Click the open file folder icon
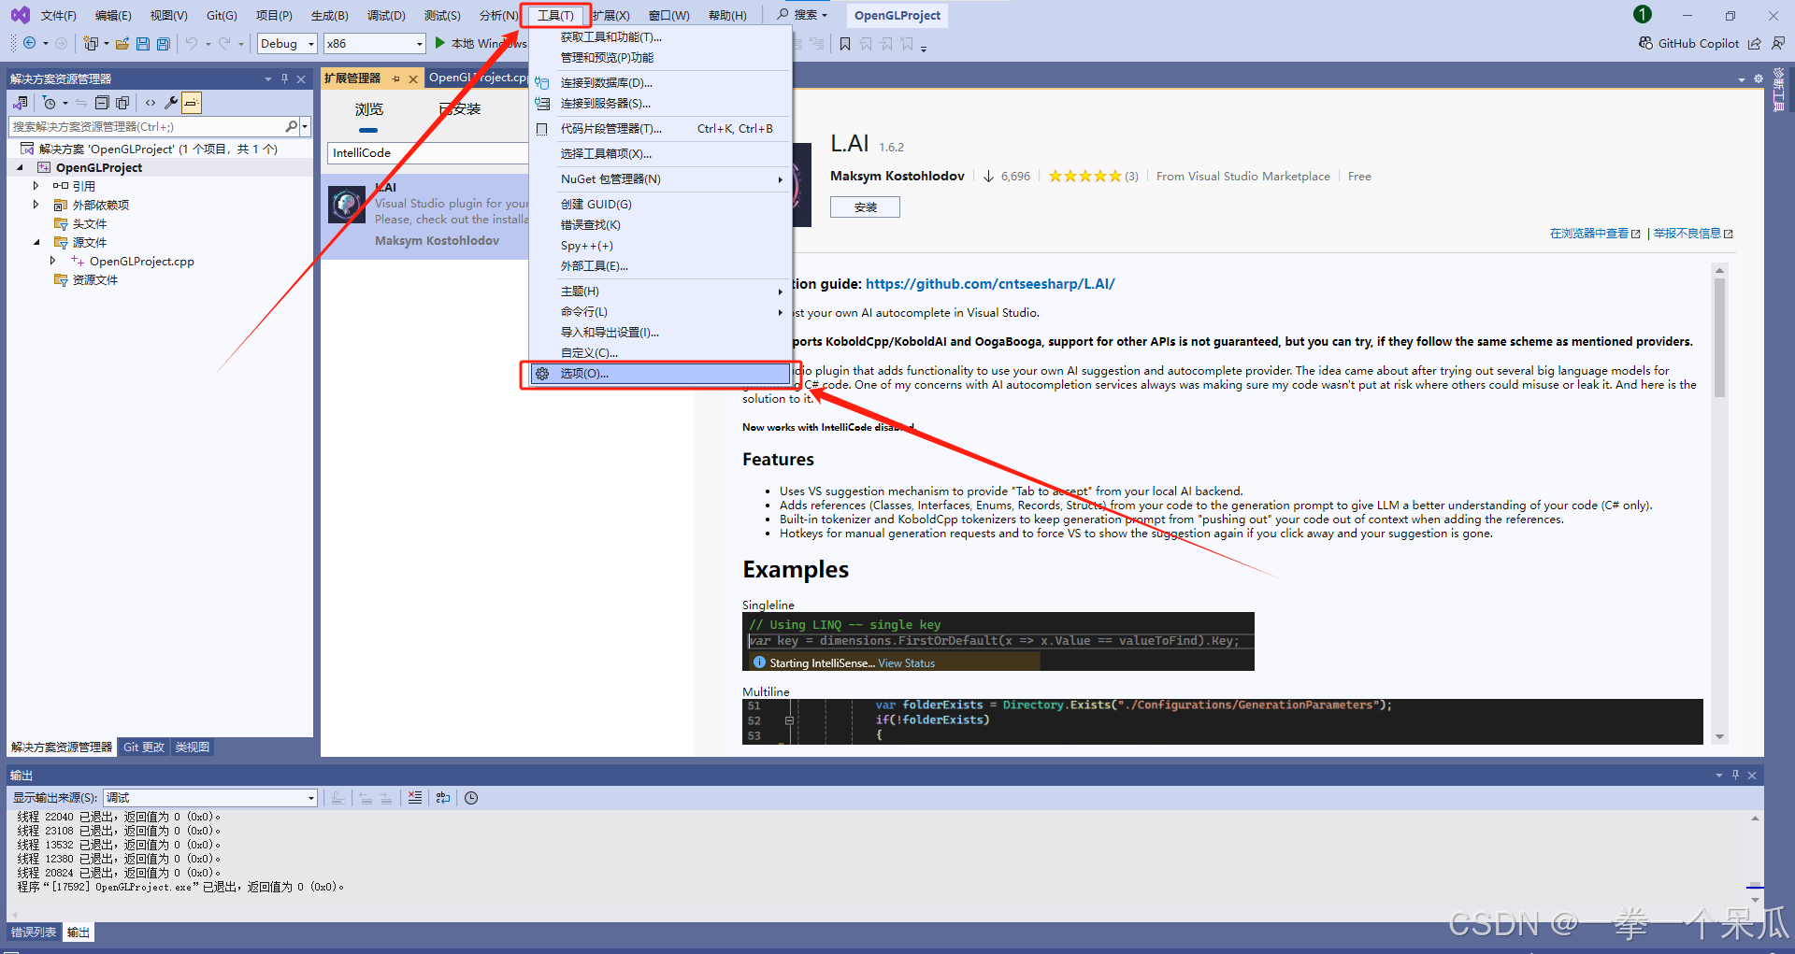Viewport: 1795px width, 954px height. 122,43
